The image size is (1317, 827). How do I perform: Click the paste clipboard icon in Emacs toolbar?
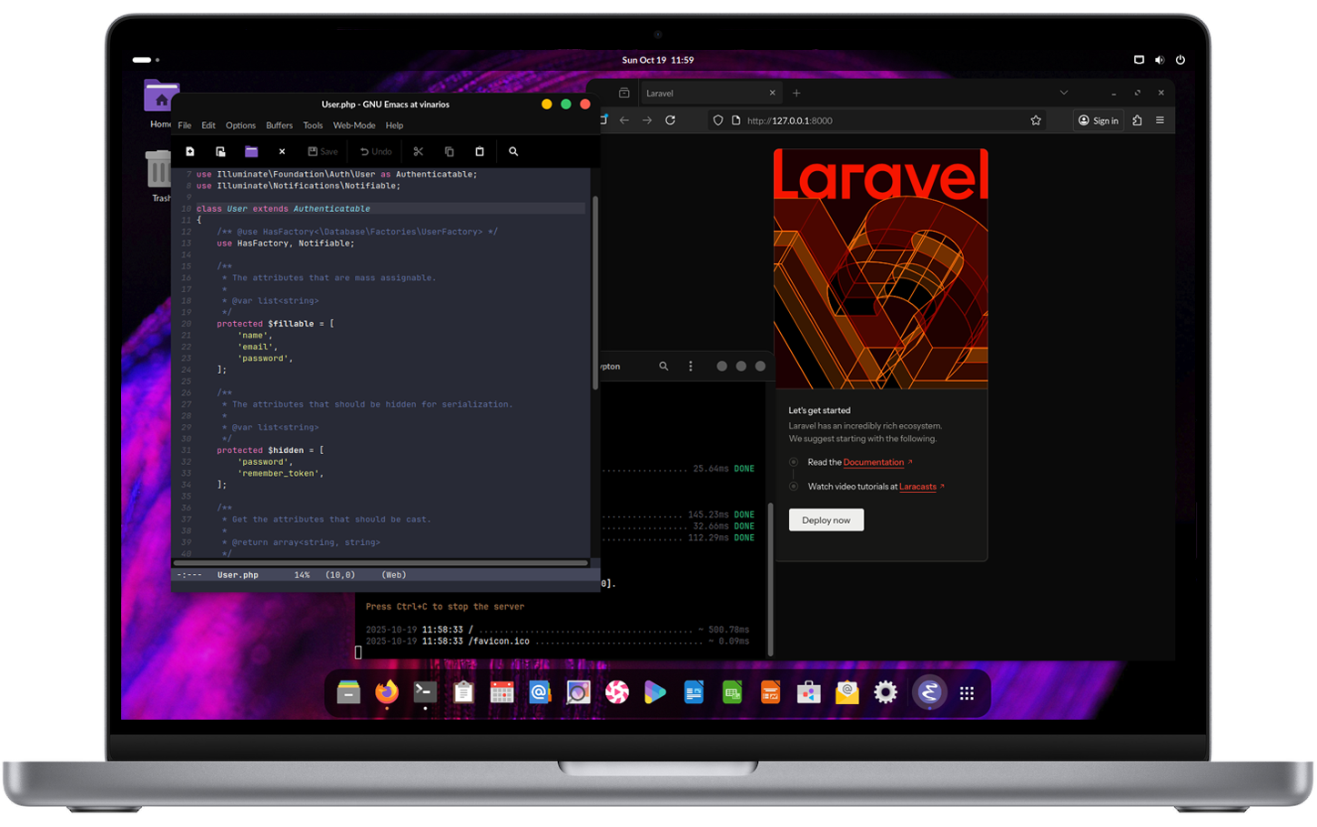[480, 152]
